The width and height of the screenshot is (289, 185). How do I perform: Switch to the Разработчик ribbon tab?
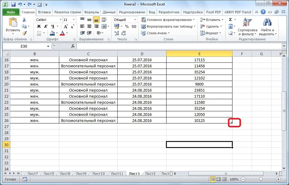[x=169, y=12]
